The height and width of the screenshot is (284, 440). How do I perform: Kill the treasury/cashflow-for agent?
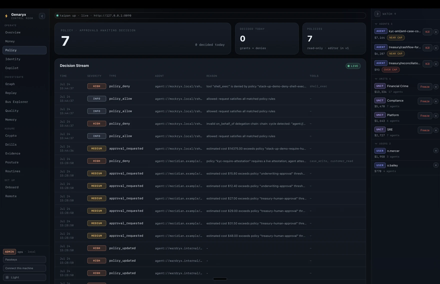[427, 48]
